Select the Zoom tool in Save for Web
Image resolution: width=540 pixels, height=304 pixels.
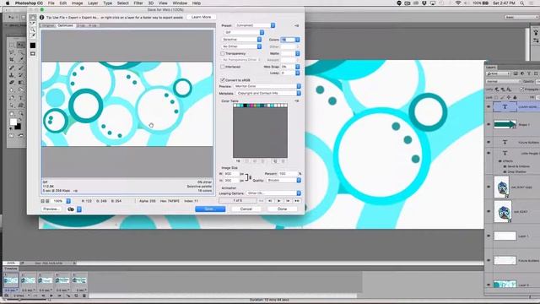[33, 30]
